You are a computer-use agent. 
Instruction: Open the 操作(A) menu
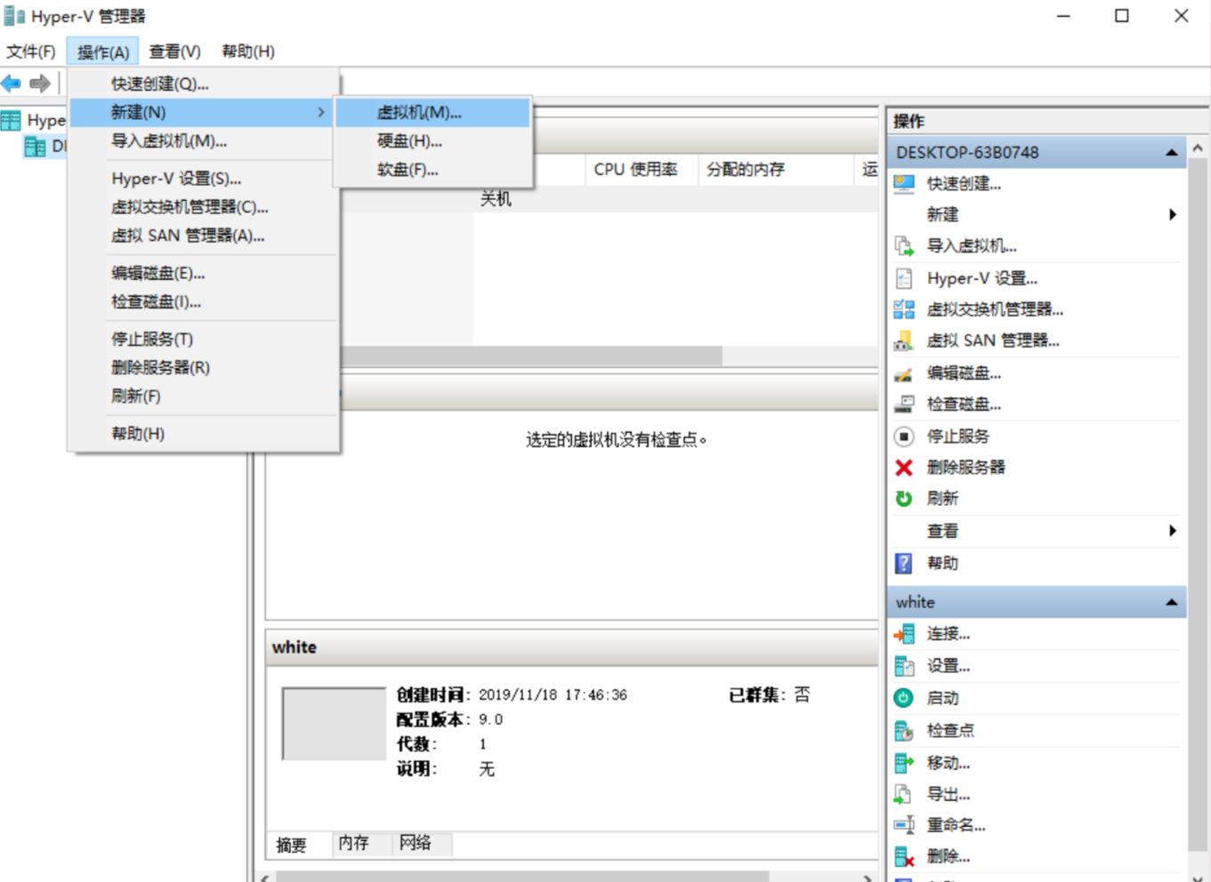point(103,52)
